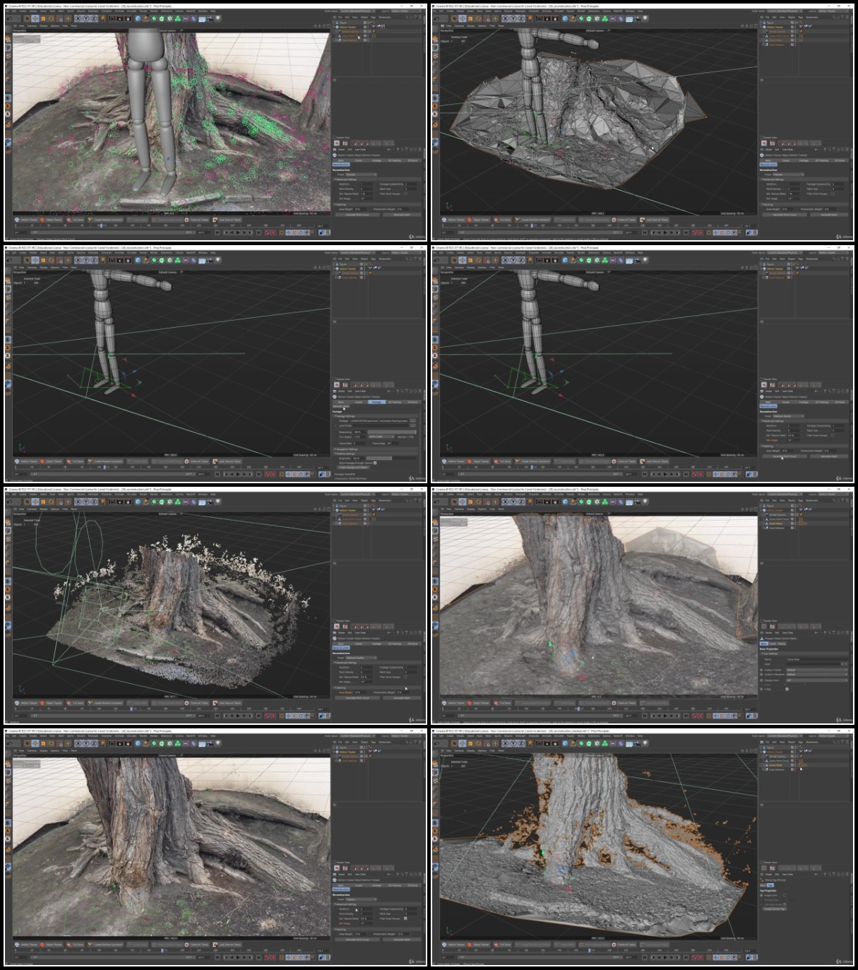Toggle Autokeying button in textured tree close-up screenshot
Screen dimensions: 858x970
click(273, 957)
